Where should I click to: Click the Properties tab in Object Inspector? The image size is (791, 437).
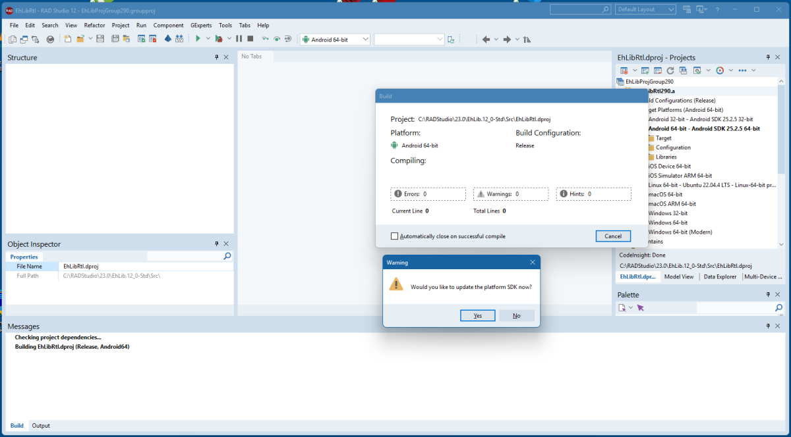(x=24, y=257)
